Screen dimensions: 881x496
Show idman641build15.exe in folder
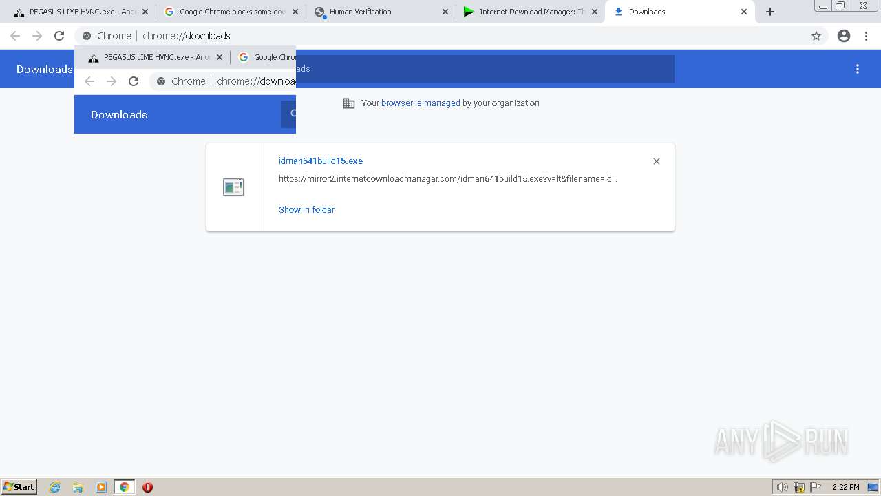coord(306,209)
